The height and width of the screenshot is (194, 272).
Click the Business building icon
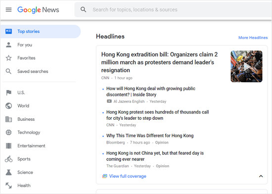(8, 119)
